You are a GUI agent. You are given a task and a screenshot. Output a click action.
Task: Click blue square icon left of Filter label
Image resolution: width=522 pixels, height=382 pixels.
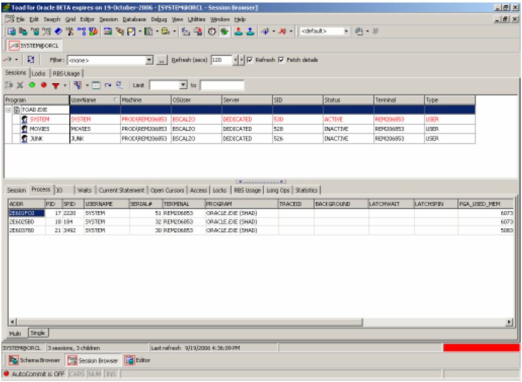coord(31,60)
